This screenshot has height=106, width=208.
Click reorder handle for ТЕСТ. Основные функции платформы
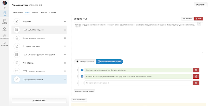pos(65,55)
